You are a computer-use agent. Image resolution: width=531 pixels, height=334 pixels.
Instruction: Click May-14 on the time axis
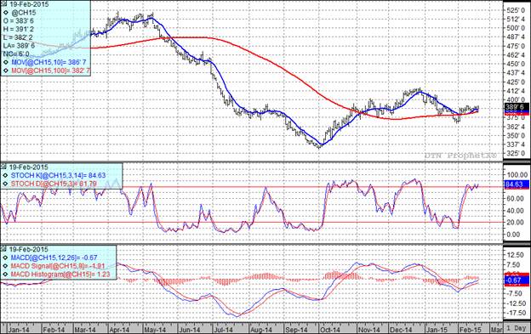point(154,330)
